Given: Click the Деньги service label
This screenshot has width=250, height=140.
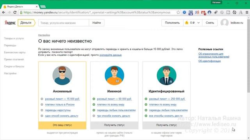Looking at the screenshot, I should (26, 23).
